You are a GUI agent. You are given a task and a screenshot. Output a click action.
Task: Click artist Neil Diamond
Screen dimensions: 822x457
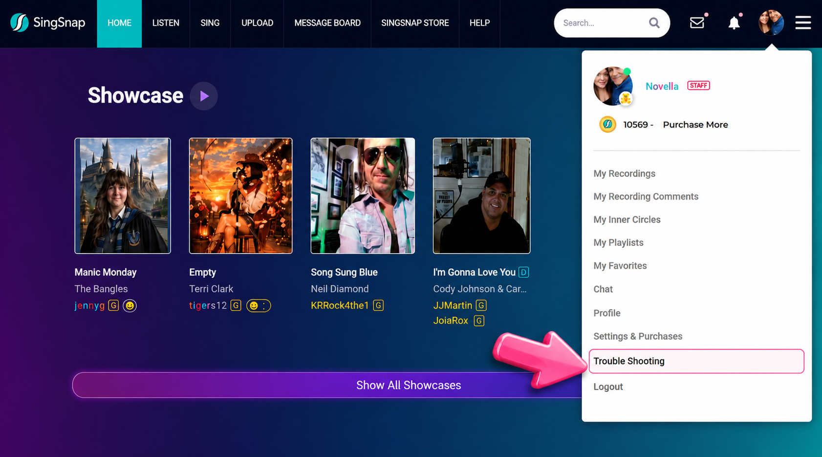coord(340,289)
